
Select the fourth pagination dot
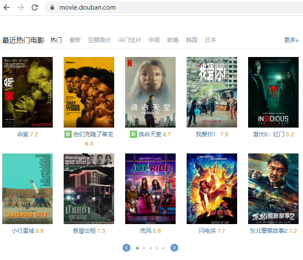tap(157, 248)
